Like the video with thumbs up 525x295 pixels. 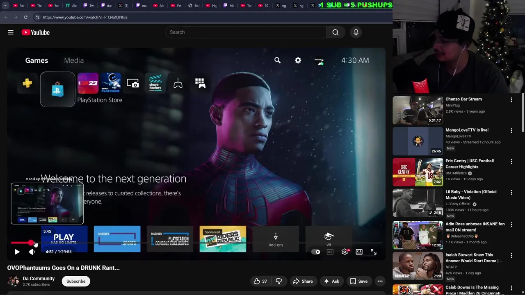pos(260,281)
